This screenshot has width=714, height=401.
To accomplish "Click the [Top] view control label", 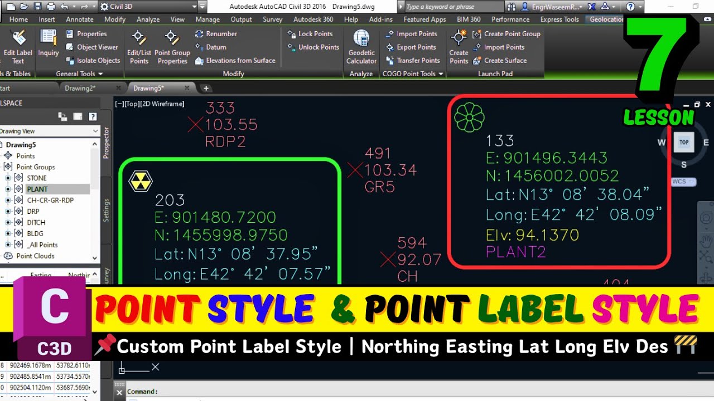I will (x=132, y=104).
